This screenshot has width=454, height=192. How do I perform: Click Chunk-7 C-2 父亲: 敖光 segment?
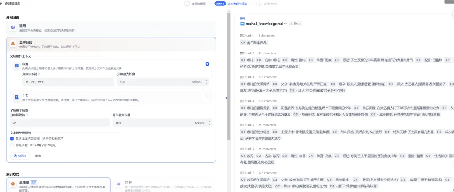tap(298, 179)
